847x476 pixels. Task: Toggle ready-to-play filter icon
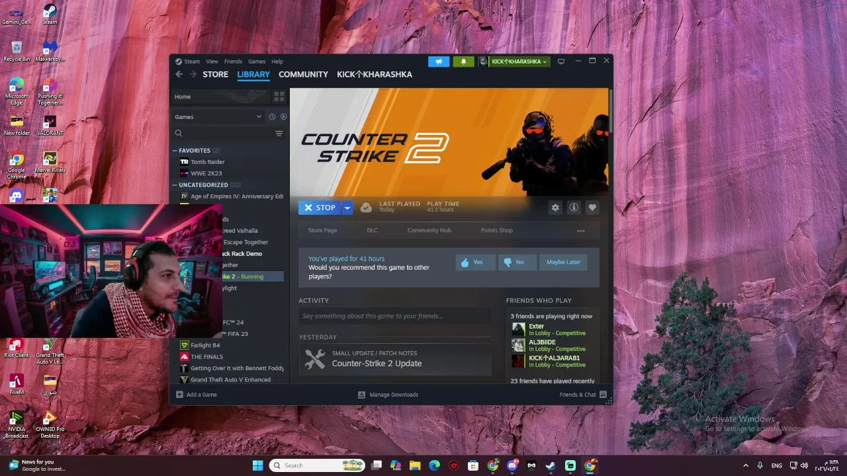(283, 117)
